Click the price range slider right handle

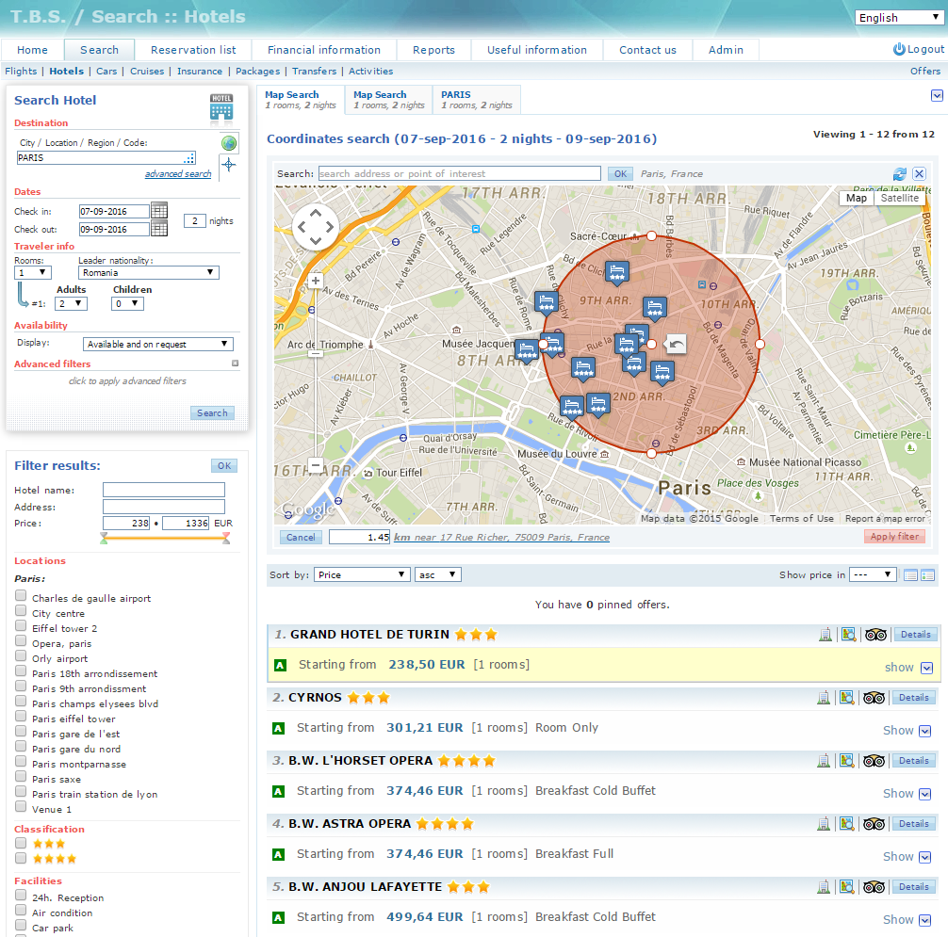point(226,539)
